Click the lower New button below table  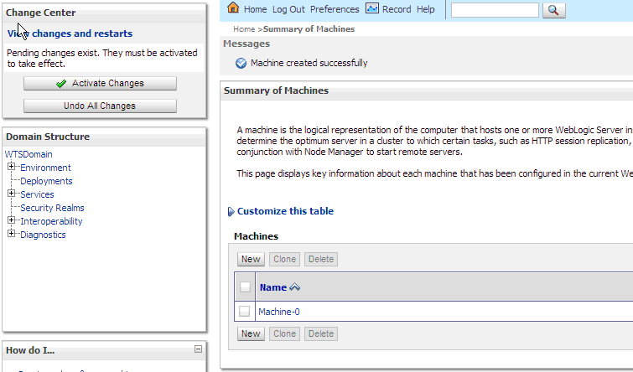[x=251, y=333]
